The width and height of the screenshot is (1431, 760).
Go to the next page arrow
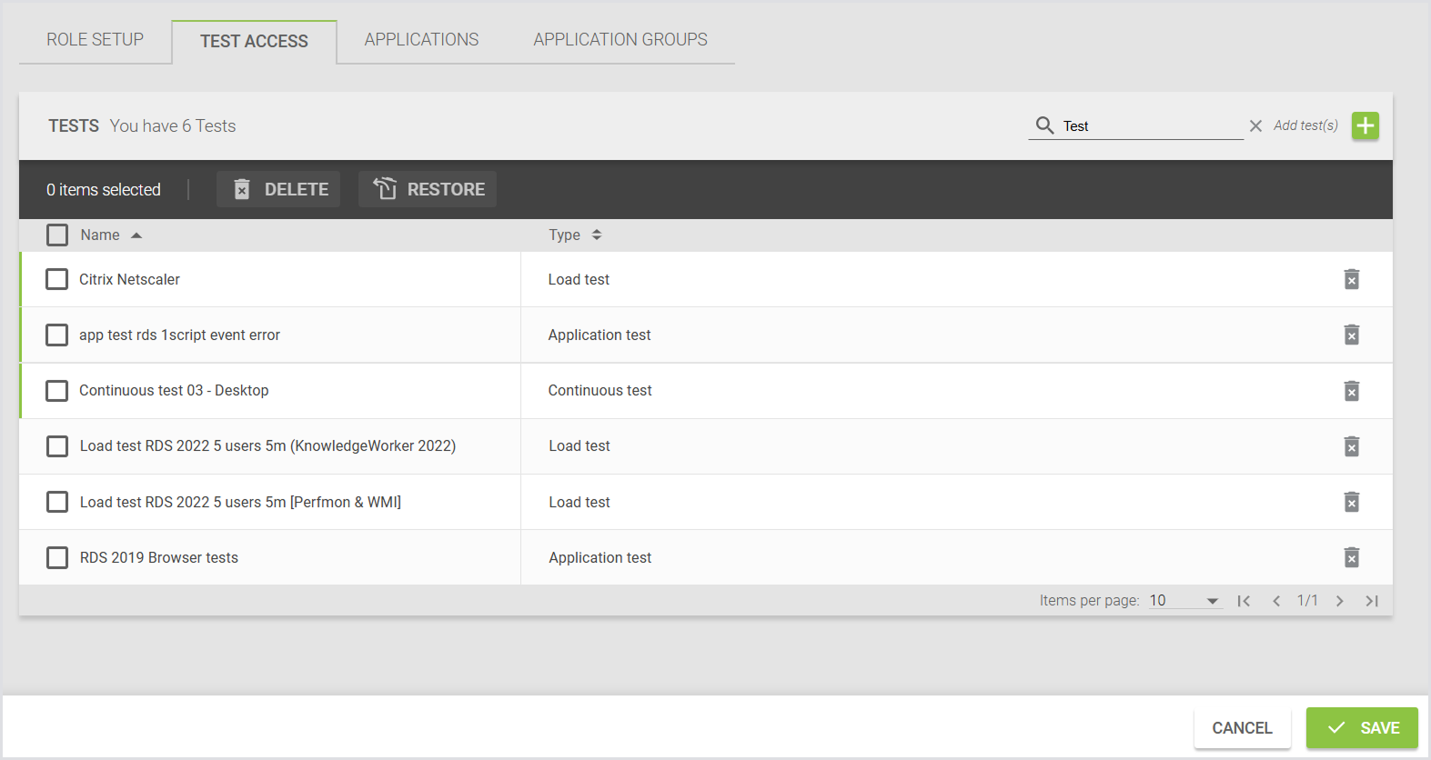1339,601
